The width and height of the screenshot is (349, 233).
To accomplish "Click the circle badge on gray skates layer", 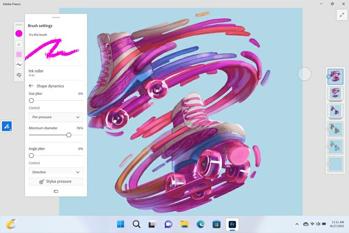I will point(329,129).
